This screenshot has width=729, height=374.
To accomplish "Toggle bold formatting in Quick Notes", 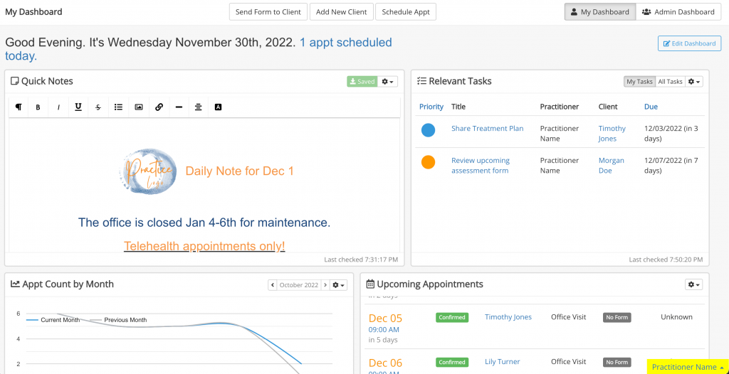I will tap(38, 107).
